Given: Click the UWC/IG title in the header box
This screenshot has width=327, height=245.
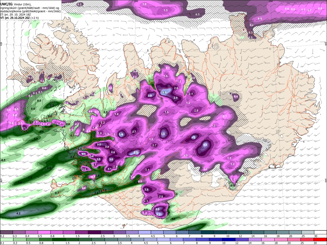Looking at the screenshot, I should click(6, 4).
